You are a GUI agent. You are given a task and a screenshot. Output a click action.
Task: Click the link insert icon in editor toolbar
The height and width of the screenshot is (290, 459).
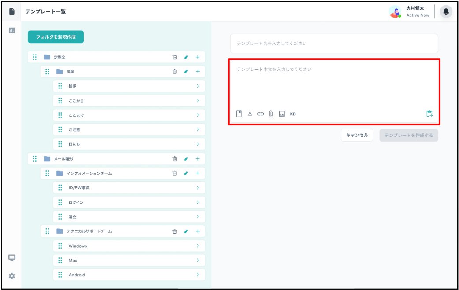click(261, 114)
